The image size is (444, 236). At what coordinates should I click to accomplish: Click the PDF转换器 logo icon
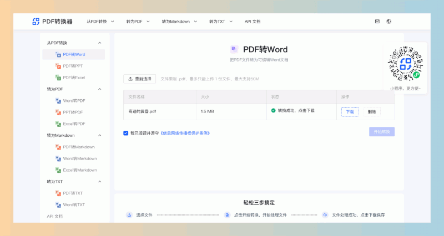tap(36, 22)
